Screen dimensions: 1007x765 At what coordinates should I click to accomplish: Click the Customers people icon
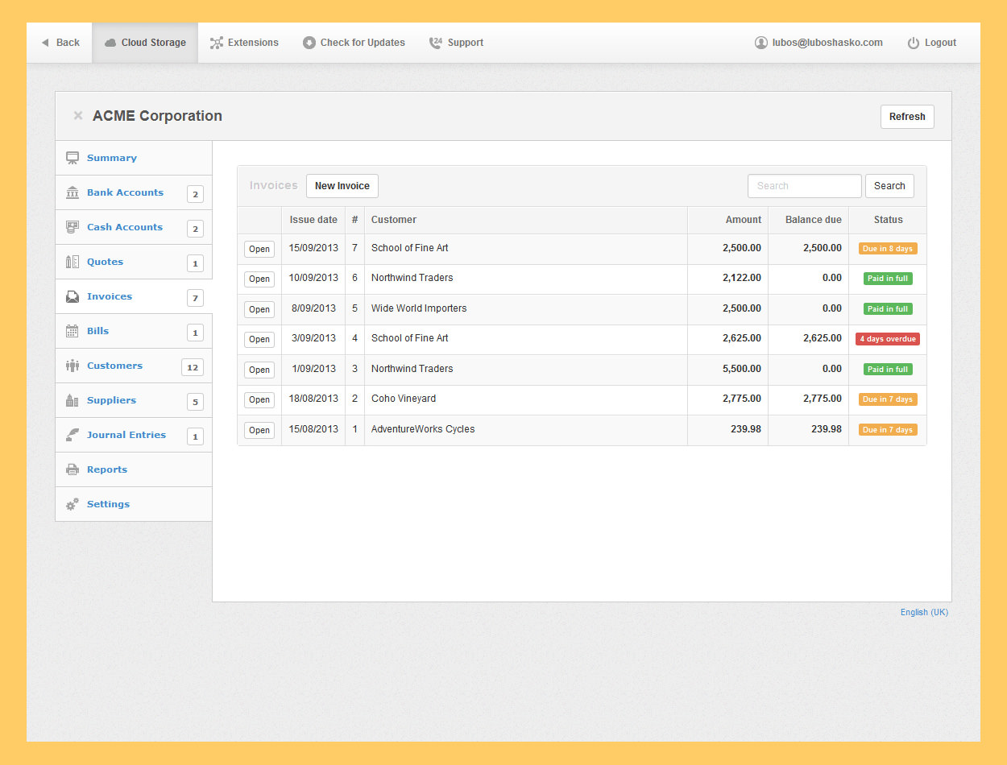73,366
